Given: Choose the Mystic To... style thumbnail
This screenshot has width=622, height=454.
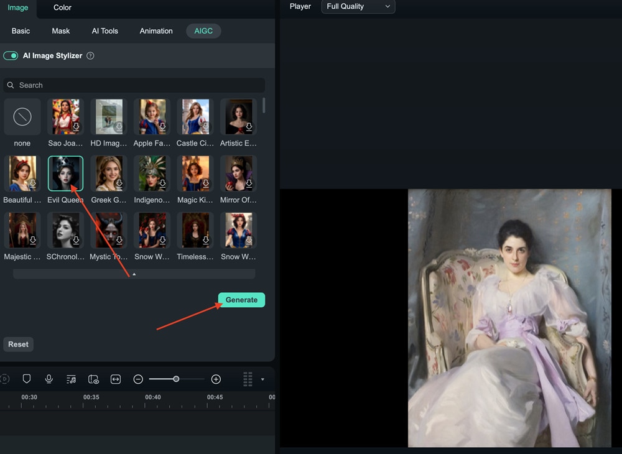Looking at the screenshot, I should pos(109,230).
